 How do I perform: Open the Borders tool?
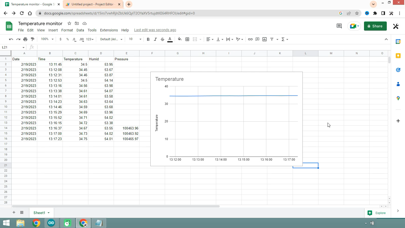pyautogui.click(x=187, y=39)
